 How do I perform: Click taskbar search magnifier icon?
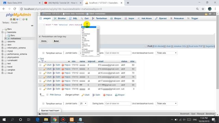coord(12,120)
